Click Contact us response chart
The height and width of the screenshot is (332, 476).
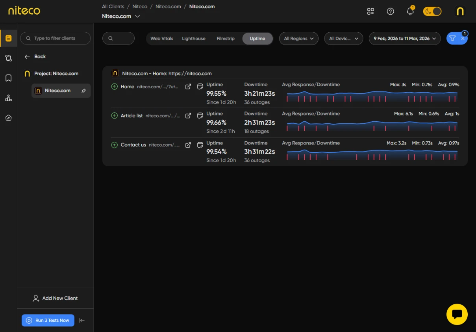pos(372,154)
